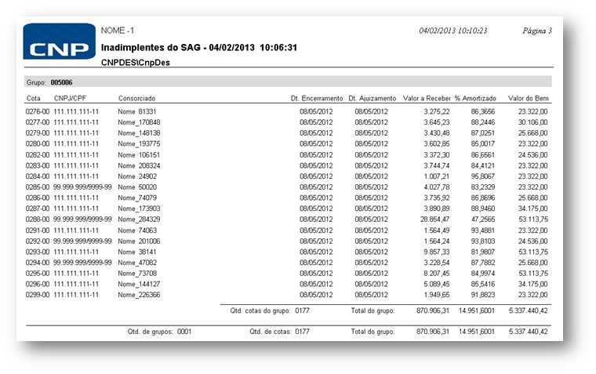Click value '1.007,21' in row 0284-00
The height and width of the screenshot is (374, 596).
pyautogui.click(x=437, y=176)
